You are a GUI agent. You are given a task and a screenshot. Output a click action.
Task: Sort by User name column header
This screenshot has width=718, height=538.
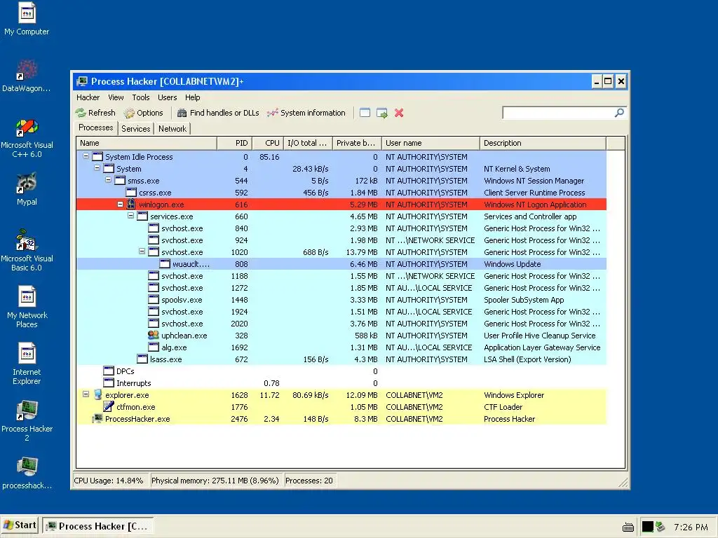(x=431, y=143)
